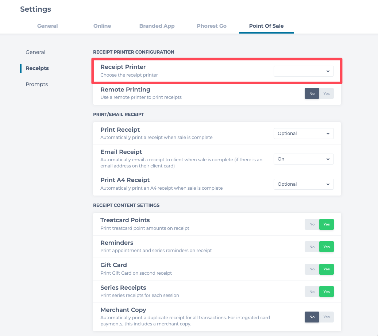Click the No option for Remote Printing
The height and width of the screenshot is (336, 378).
coord(312,94)
